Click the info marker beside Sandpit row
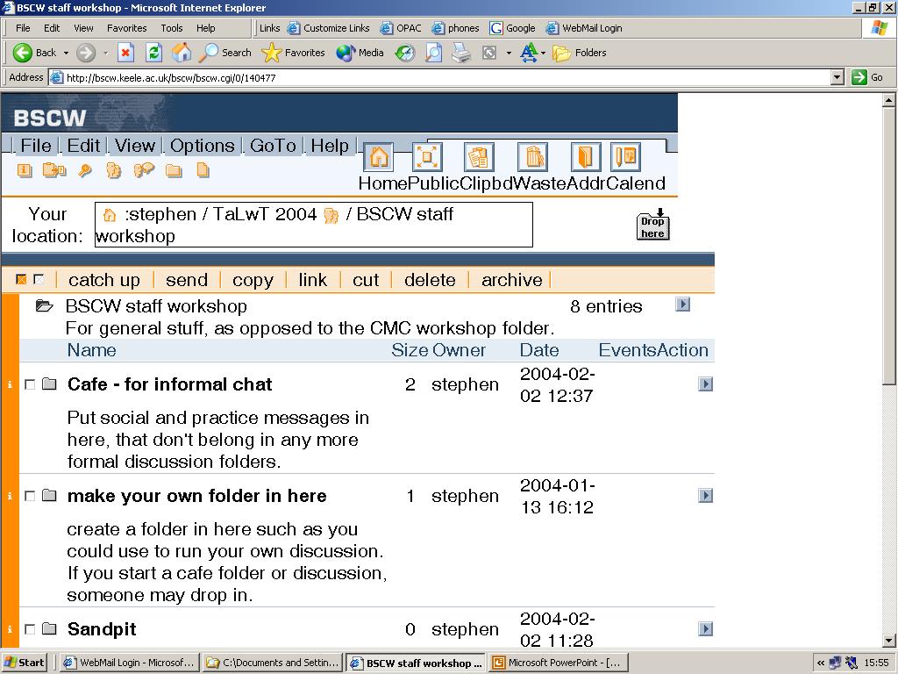 10,629
